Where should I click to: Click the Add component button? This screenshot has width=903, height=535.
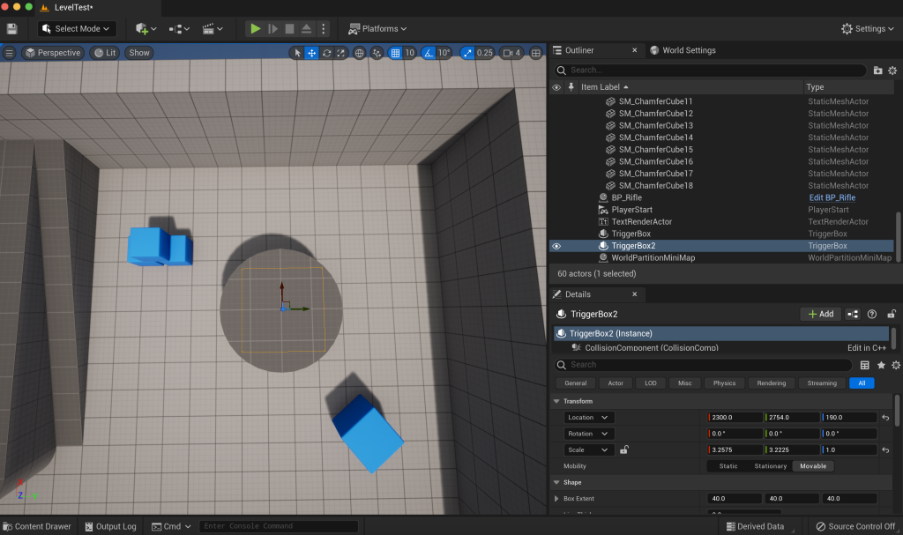[x=820, y=314]
